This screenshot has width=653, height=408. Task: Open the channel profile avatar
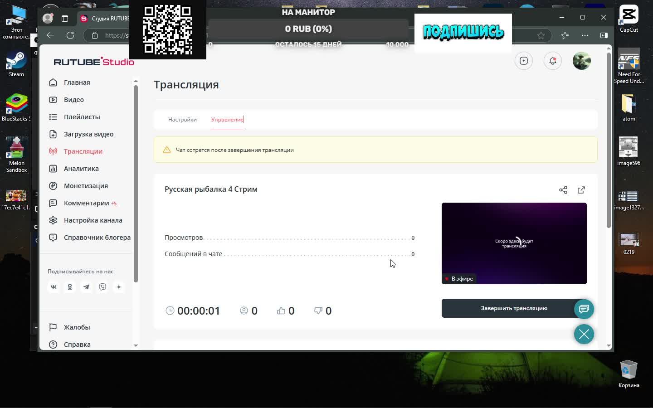(582, 61)
